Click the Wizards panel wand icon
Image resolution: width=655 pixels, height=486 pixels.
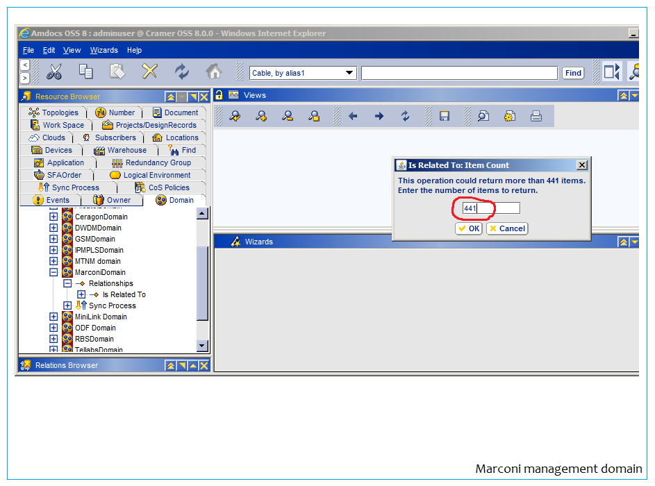point(235,242)
